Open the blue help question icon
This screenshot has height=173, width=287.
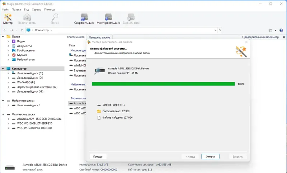281,30
